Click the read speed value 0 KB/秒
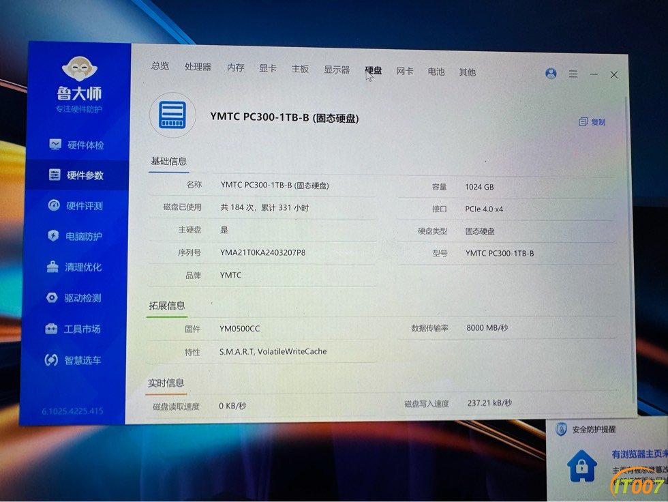This screenshot has width=668, height=502. point(232,406)
